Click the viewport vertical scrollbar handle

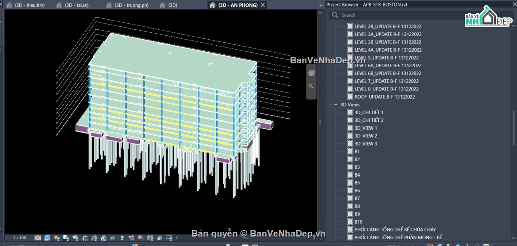point(320,122)
